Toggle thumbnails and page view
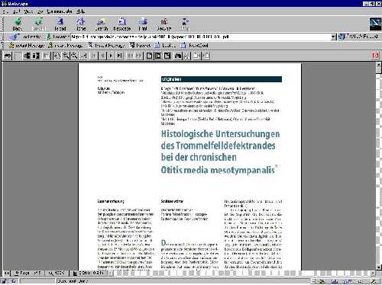 pyautogui.click(x=36, y=56)
